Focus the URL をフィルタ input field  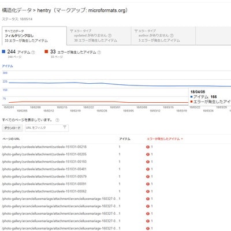pyautogui.click(x=47, y=128)
